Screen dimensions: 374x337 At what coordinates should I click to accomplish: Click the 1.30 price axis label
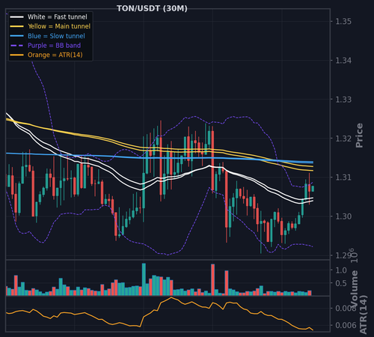point(343,216)
